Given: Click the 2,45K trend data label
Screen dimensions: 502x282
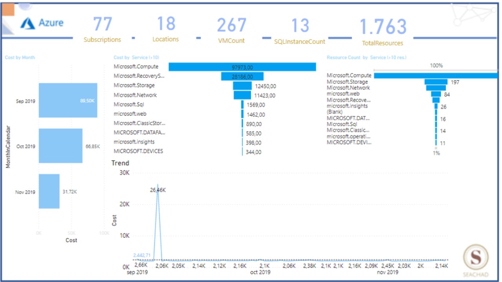Looking at the screenshot, I should click(x=387, y=266).
